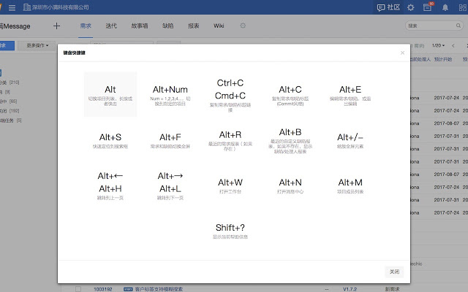Switch to the 迭代 tab
This screenshot has width=468, height=292.
[111, 26]
